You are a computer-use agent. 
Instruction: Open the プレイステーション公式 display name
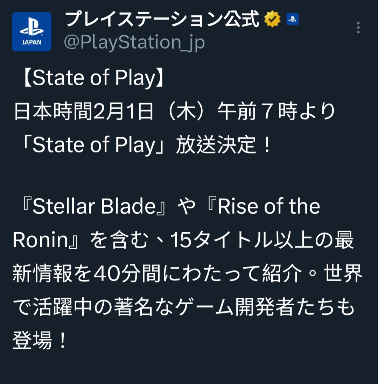162,20
